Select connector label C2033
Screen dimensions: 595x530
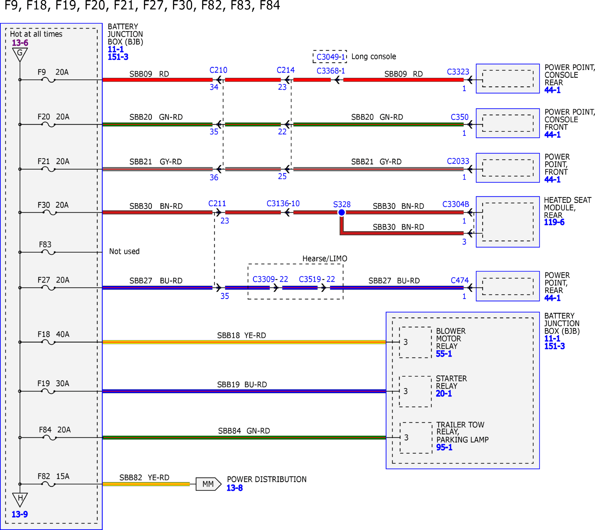tap(458, 161)
